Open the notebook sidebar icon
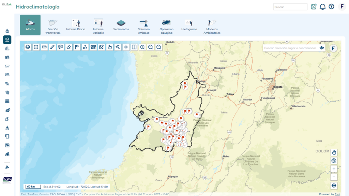Viewport: 349px width, 196px height. pyautogui.click(x=7, y=136)
